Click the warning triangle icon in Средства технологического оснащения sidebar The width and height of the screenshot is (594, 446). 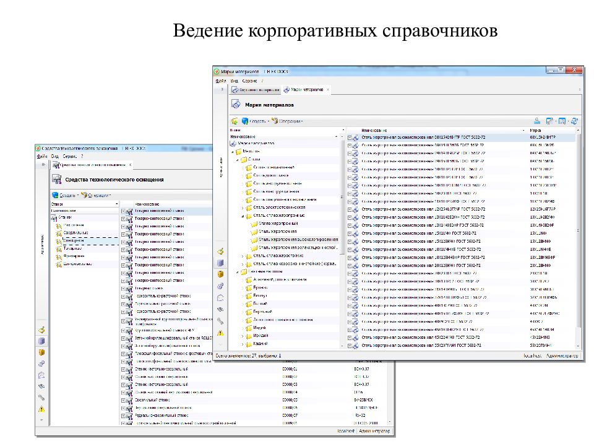41,409
